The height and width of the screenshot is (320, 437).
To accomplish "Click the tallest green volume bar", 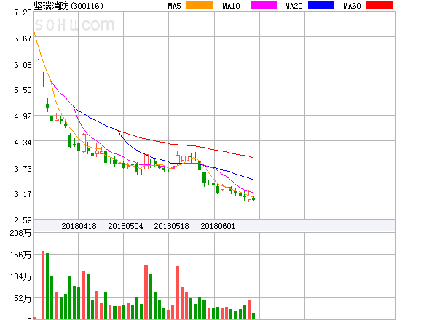I will coord(47,286).
